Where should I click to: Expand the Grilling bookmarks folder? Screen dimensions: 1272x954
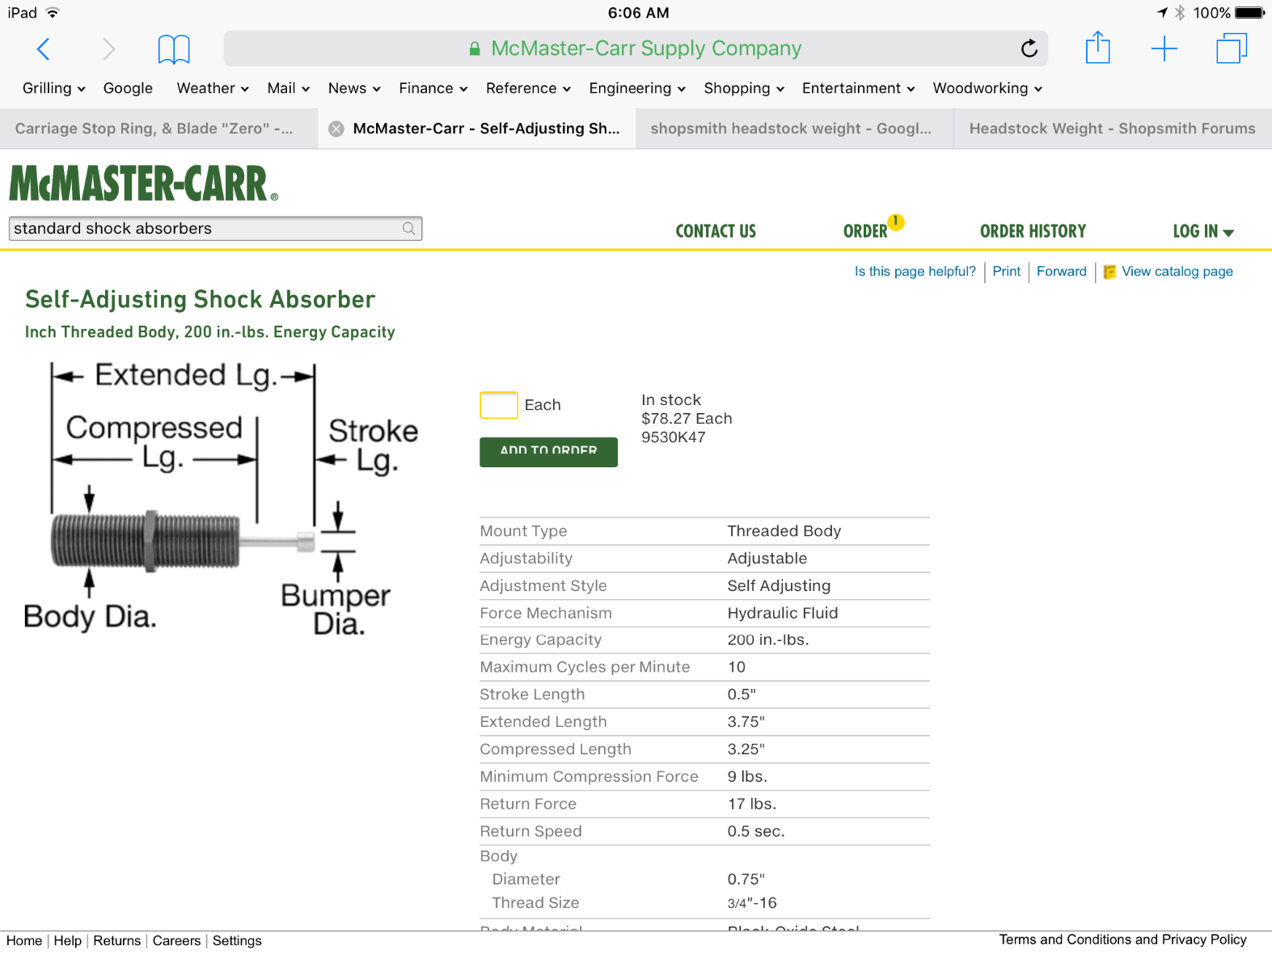coord(54,88)
